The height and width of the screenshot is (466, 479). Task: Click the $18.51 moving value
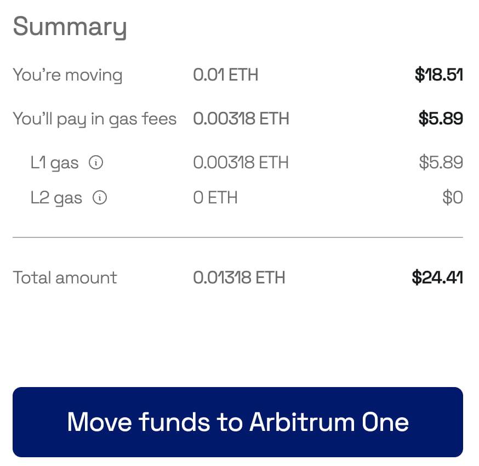pos(438,75)
